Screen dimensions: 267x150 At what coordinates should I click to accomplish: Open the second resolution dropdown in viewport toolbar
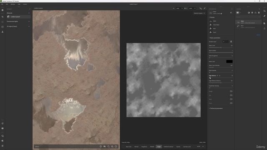[x=192, y=8]
